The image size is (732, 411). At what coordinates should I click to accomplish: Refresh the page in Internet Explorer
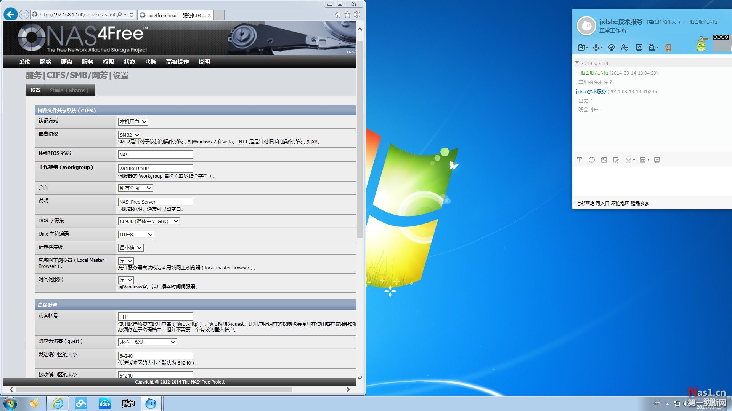click(132, 14)
